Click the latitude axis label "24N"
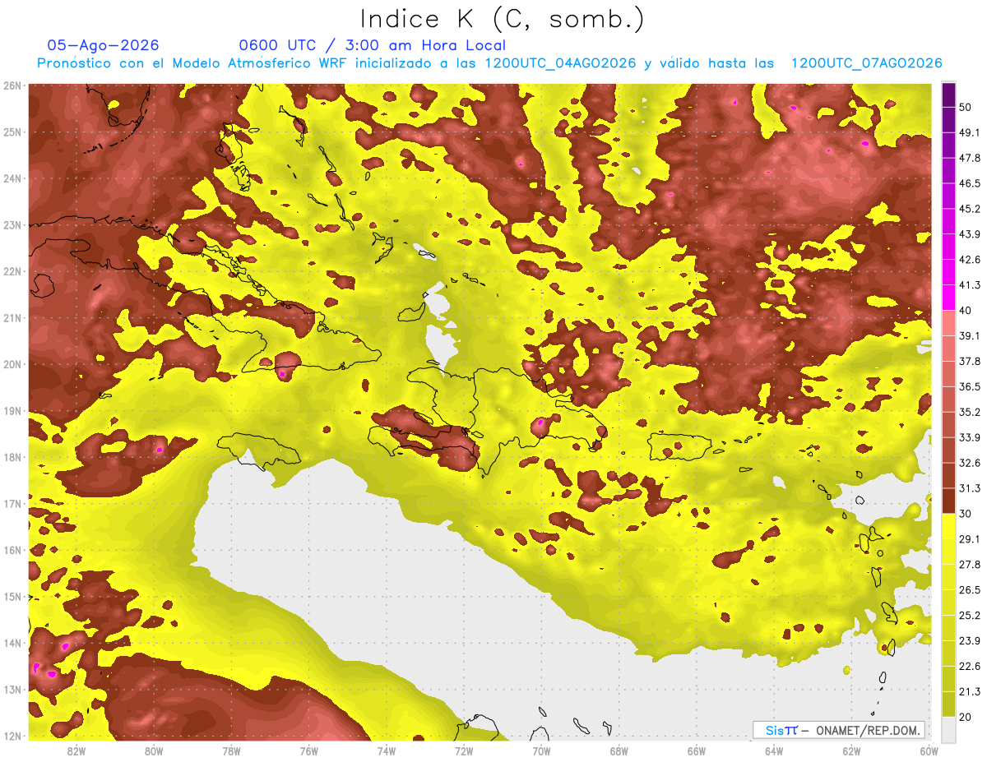This screenshot has width=987, height=762. (12, 178)
